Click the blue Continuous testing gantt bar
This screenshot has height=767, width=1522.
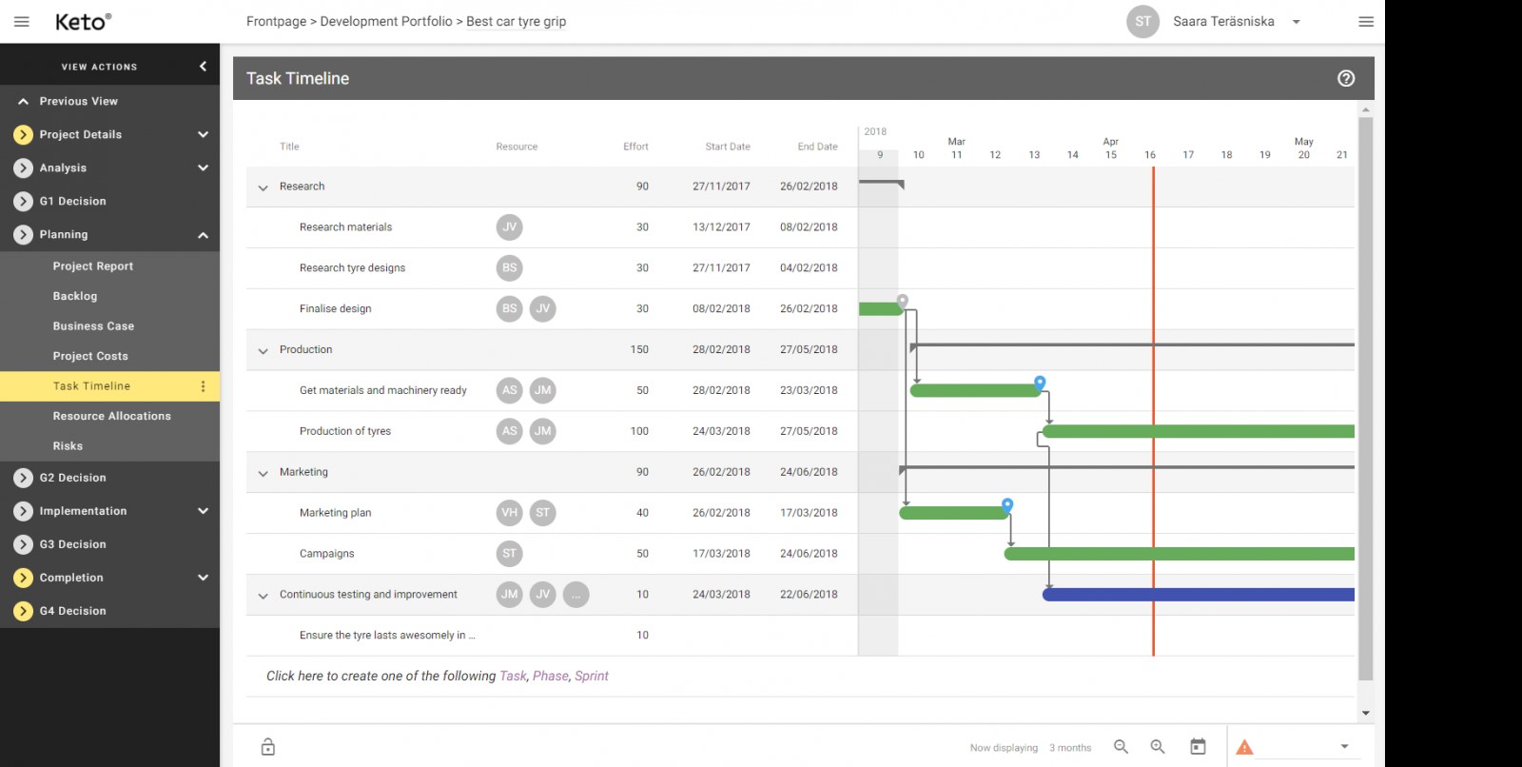[1199, 595]
